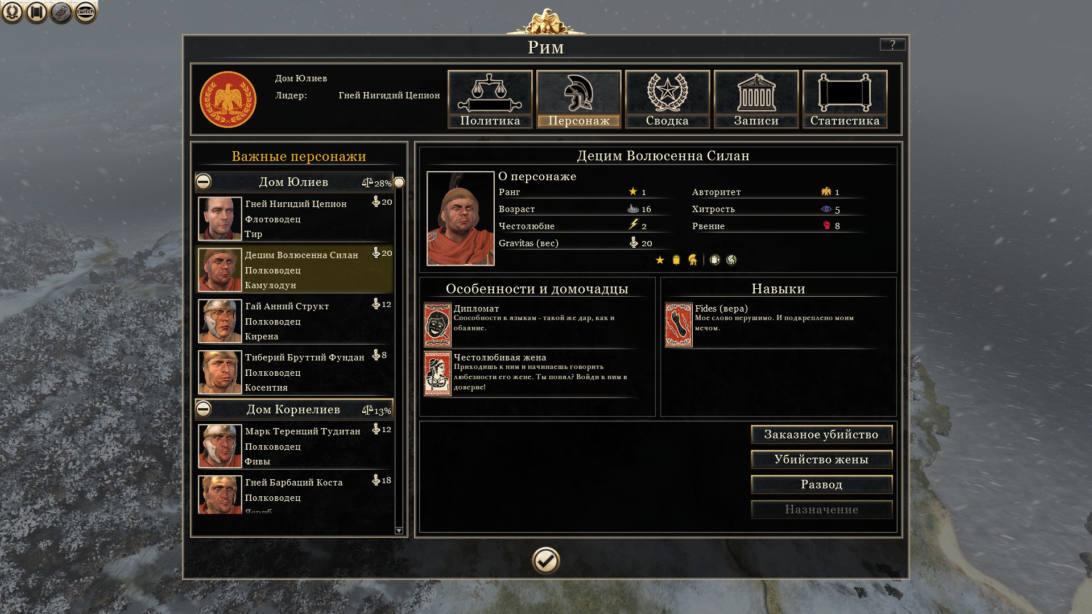1092x614 pixels.
Task: Confirm with the checkmark button at bottom
Action: point(546,561)
